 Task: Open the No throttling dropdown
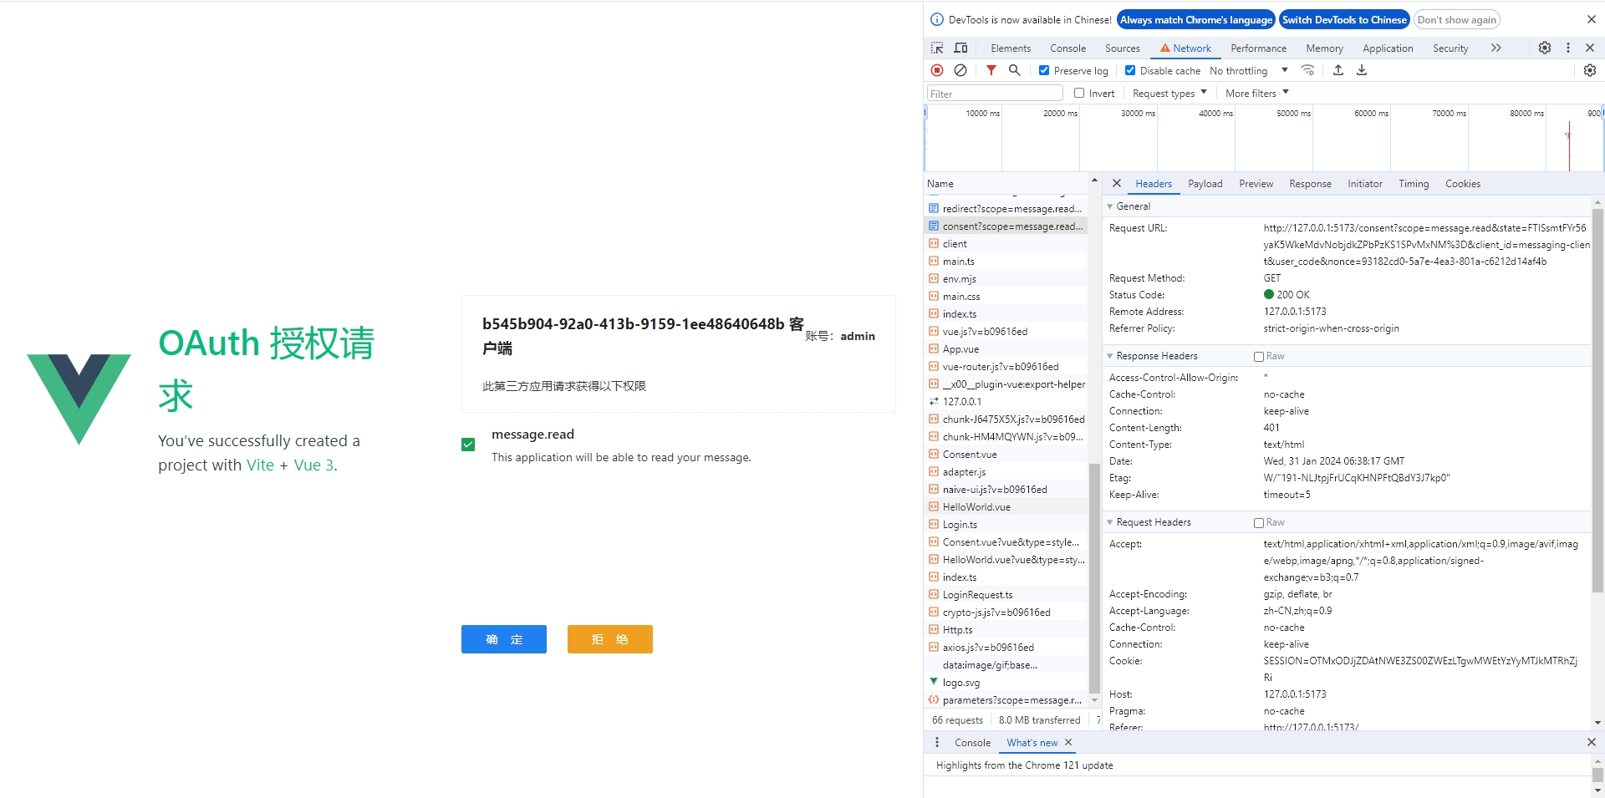1248,71
